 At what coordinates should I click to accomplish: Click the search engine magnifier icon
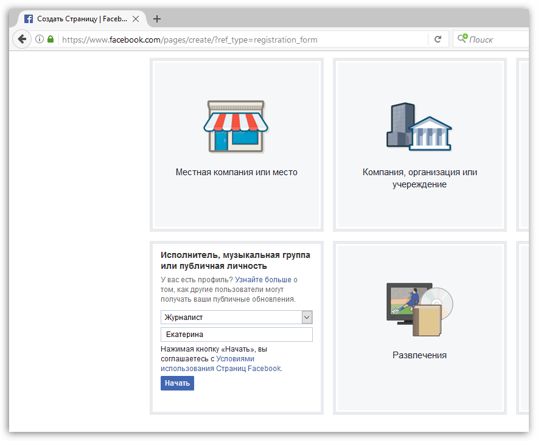[463, 40]
